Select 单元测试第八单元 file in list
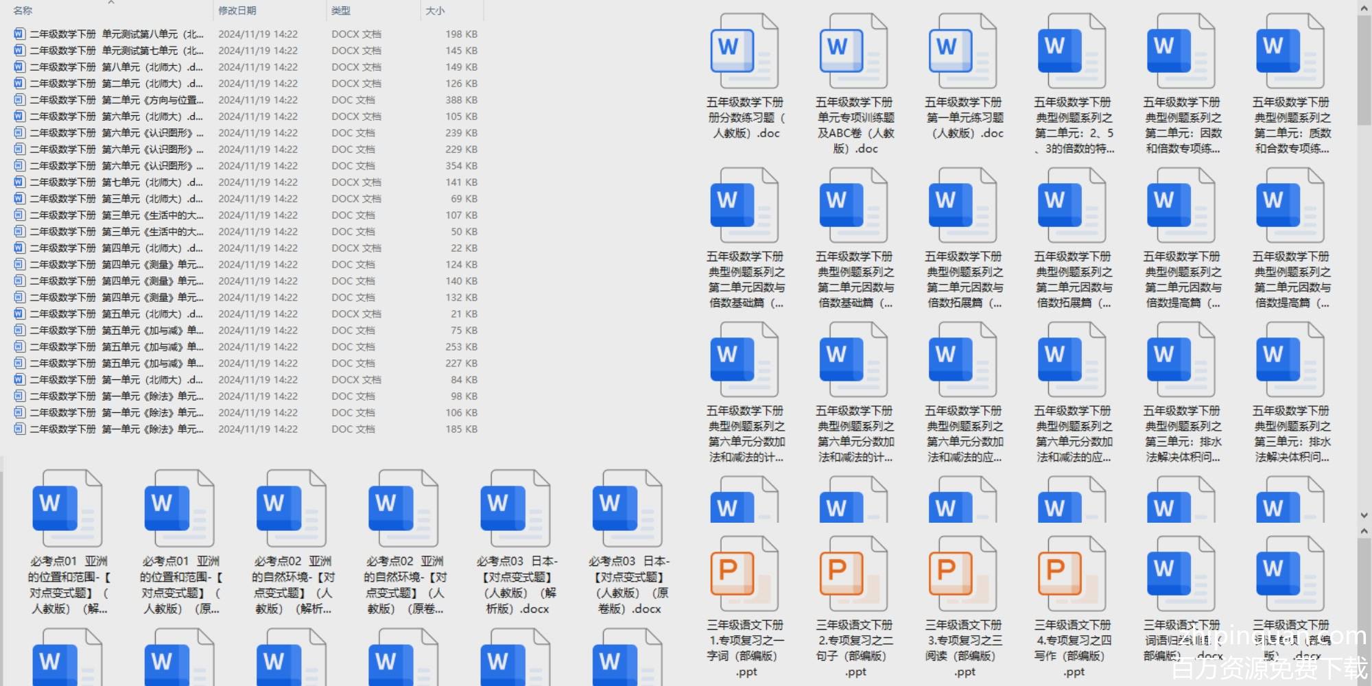 [x=117, y=34]
